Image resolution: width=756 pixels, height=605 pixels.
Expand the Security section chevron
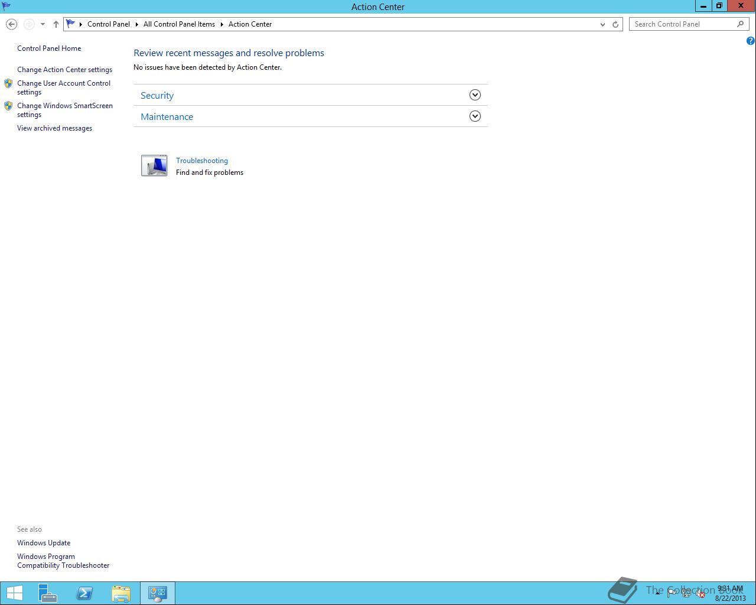click(475, 95)
